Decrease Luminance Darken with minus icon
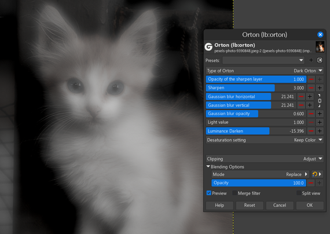This screenshot has height=234, width=330. click(x=311, y=131)
